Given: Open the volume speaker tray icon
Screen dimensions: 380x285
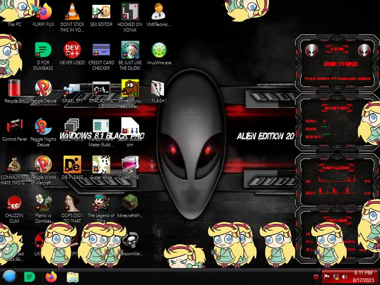Looking at the screenshot, I should coord(344,276).
